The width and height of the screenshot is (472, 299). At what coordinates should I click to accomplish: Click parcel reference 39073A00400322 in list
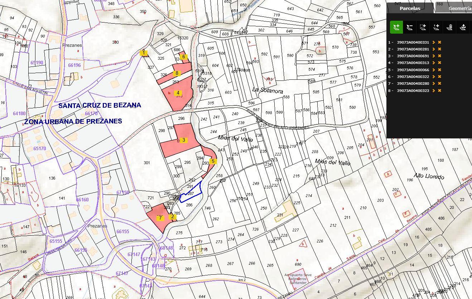(413, 77)
